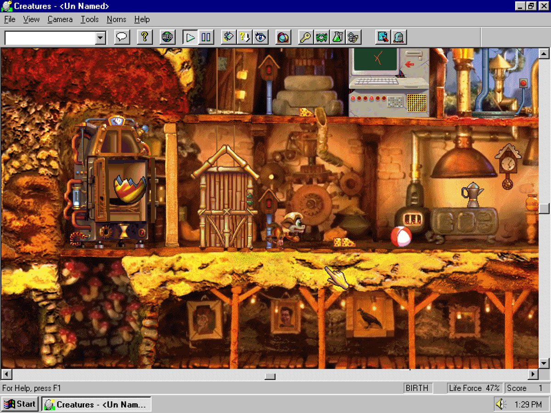Open the View menu
Image resolution: width=551 pixels, height=413 pixels.
coord(32,19)
